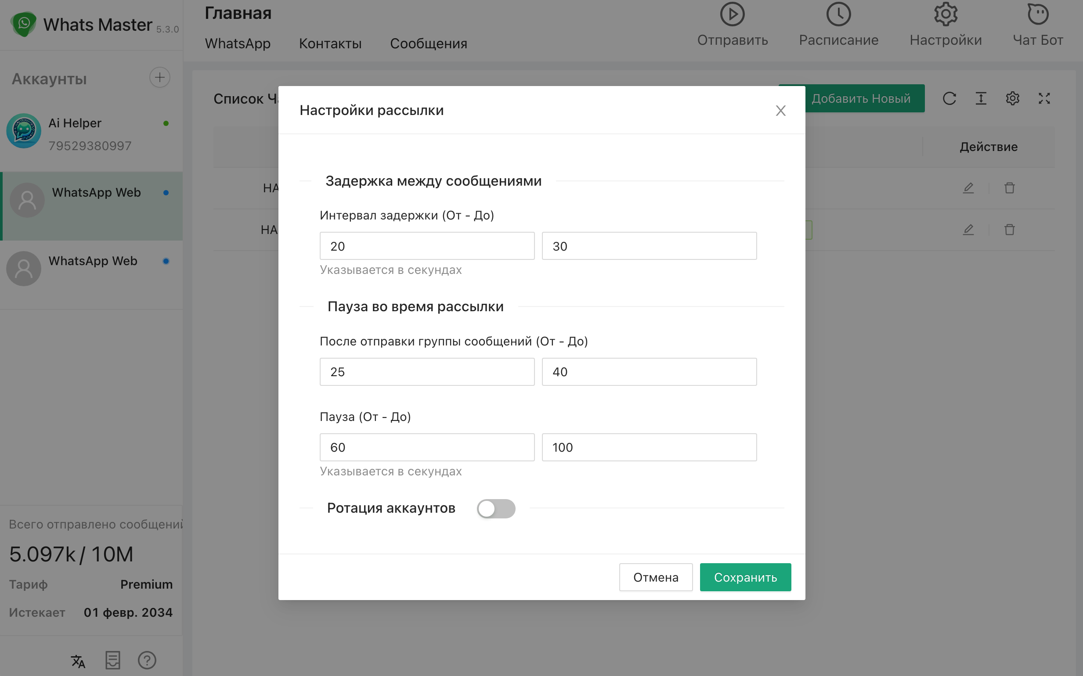
Task: Open the Отправить play icon
Action: [x=732, y=14]
